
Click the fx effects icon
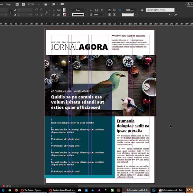click(x=102, y=10)
